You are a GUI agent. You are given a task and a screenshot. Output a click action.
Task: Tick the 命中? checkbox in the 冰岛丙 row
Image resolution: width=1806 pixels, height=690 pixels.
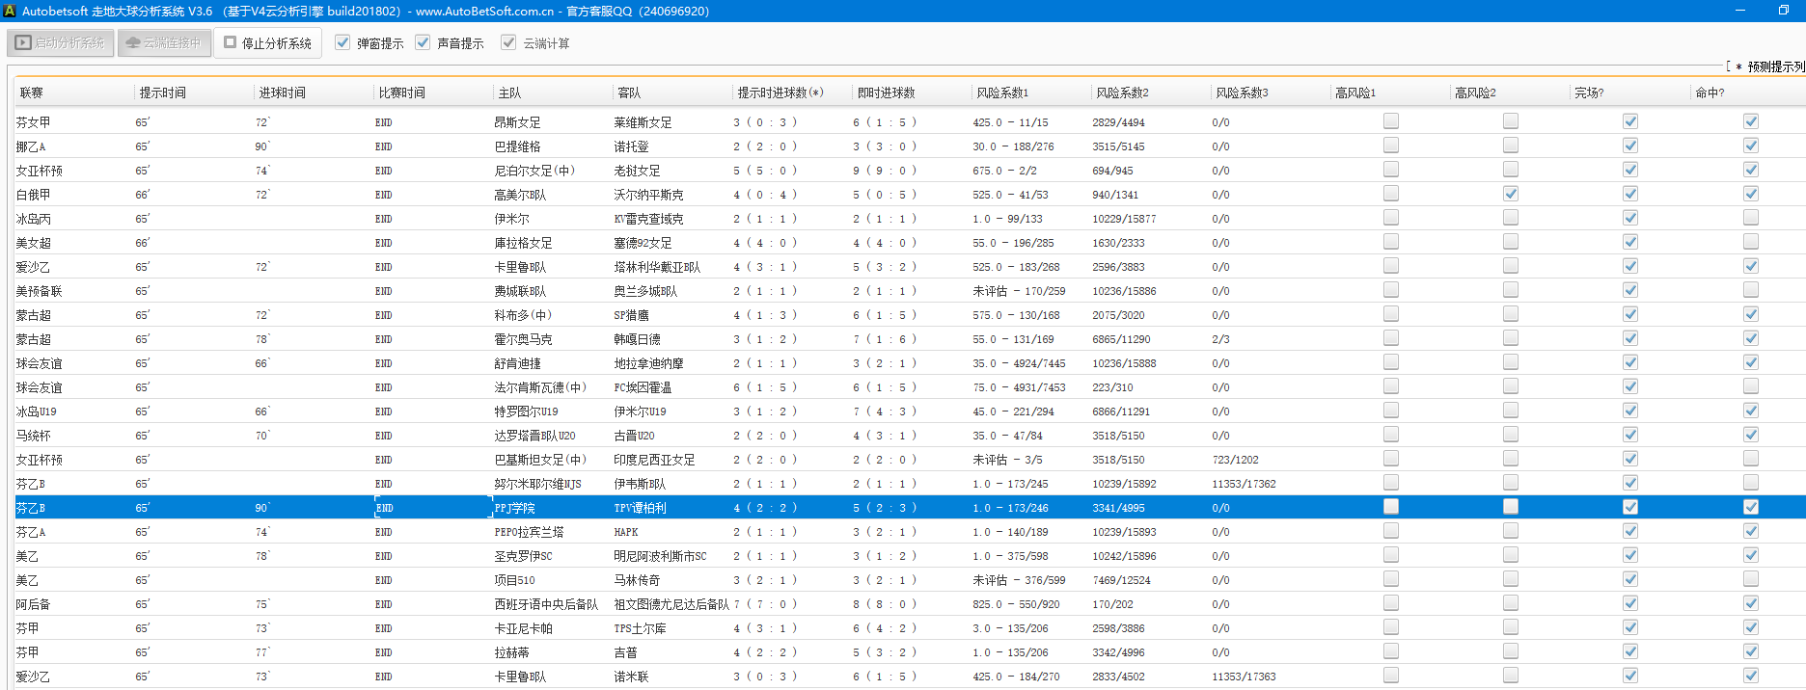tap(1751, 218)
